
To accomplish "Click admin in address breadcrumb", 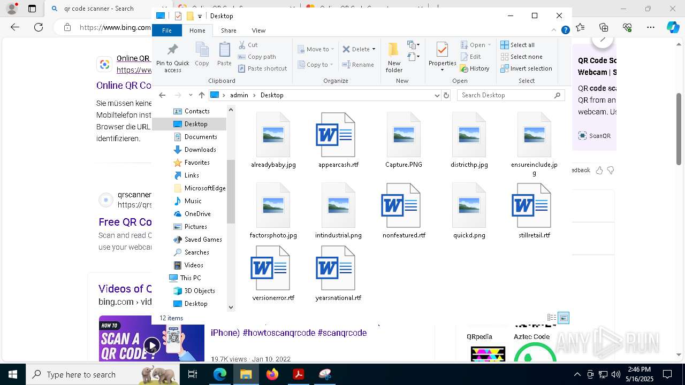I will [x=239, y=95].
